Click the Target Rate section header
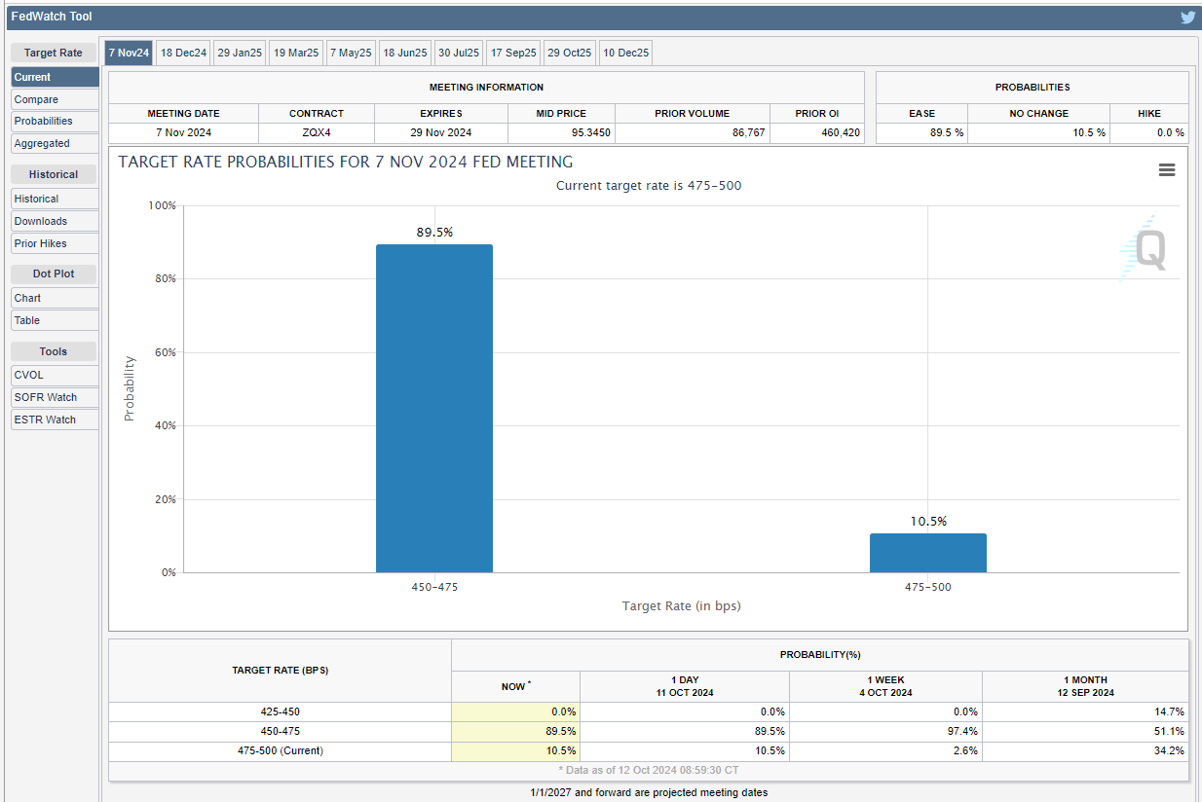The width and height of the screenshot is (1202, 802). [x=54, y=53]
